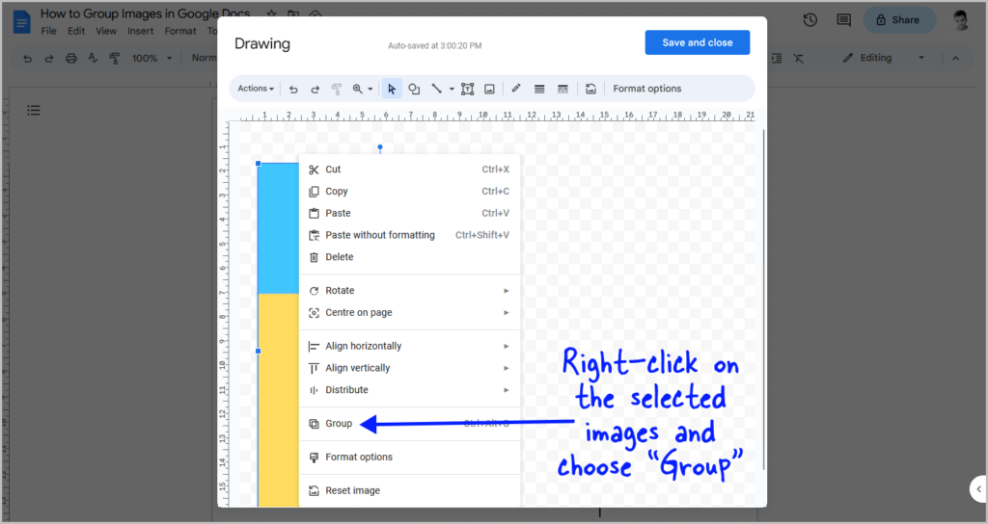This screenshot has height=524, width=988.
Task: Expand the zoom dropdown arrow
Action: click(x=370, y=90)
